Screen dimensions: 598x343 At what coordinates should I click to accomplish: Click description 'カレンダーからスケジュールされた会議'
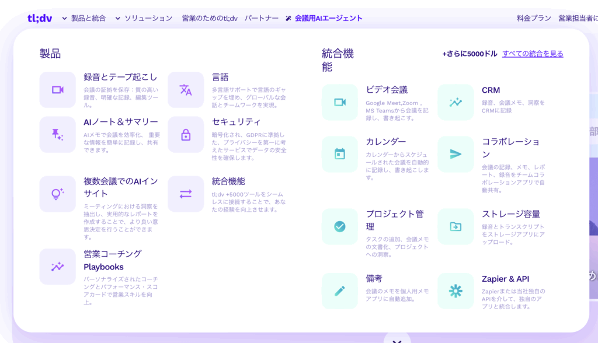pos(397,166)
